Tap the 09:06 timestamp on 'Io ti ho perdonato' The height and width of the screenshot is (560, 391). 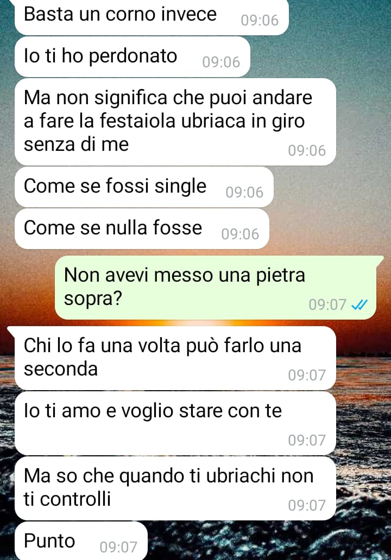coord(221,62)
